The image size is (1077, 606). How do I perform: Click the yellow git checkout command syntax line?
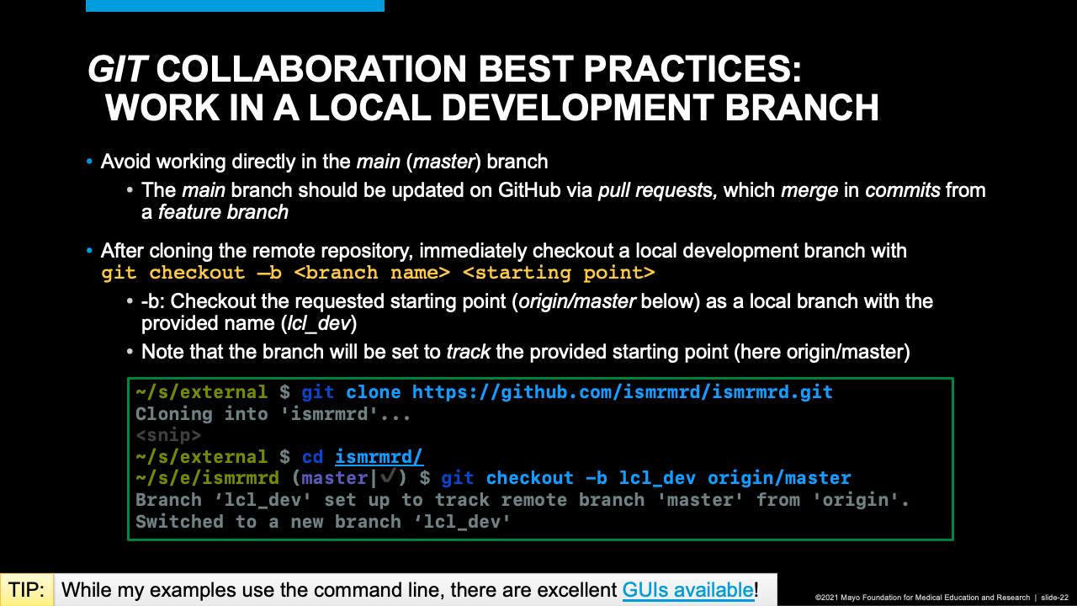[378, 273]
